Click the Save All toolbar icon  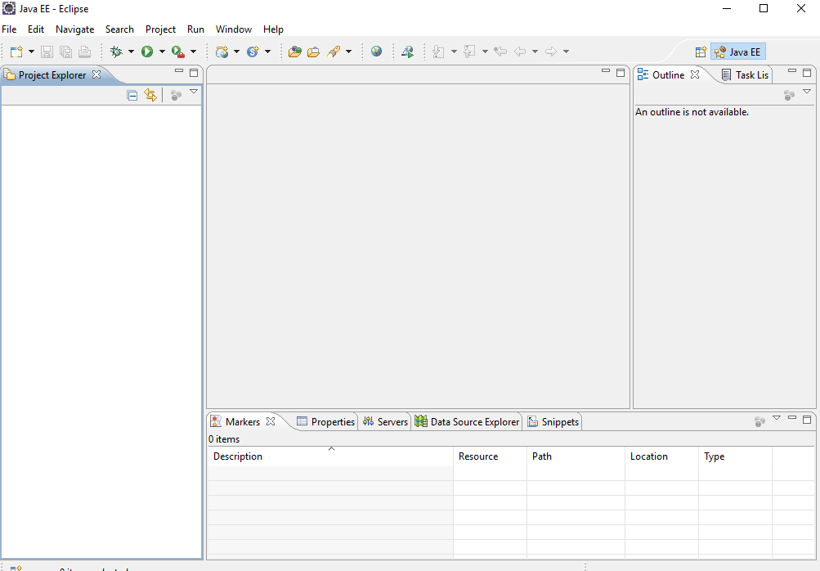coord(66,52)
